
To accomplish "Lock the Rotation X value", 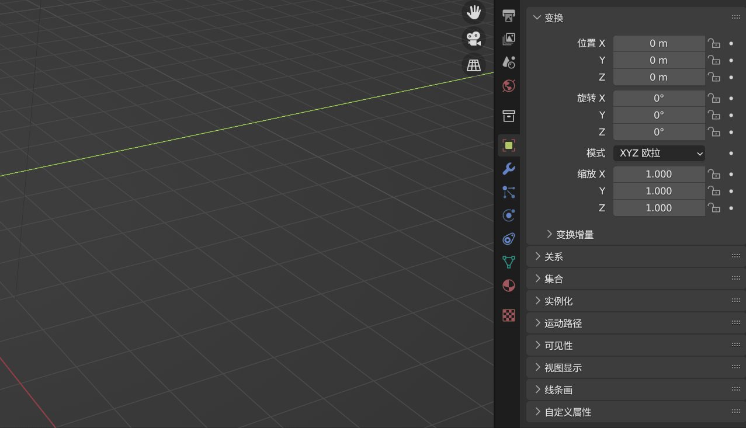I will click(714, 98).
